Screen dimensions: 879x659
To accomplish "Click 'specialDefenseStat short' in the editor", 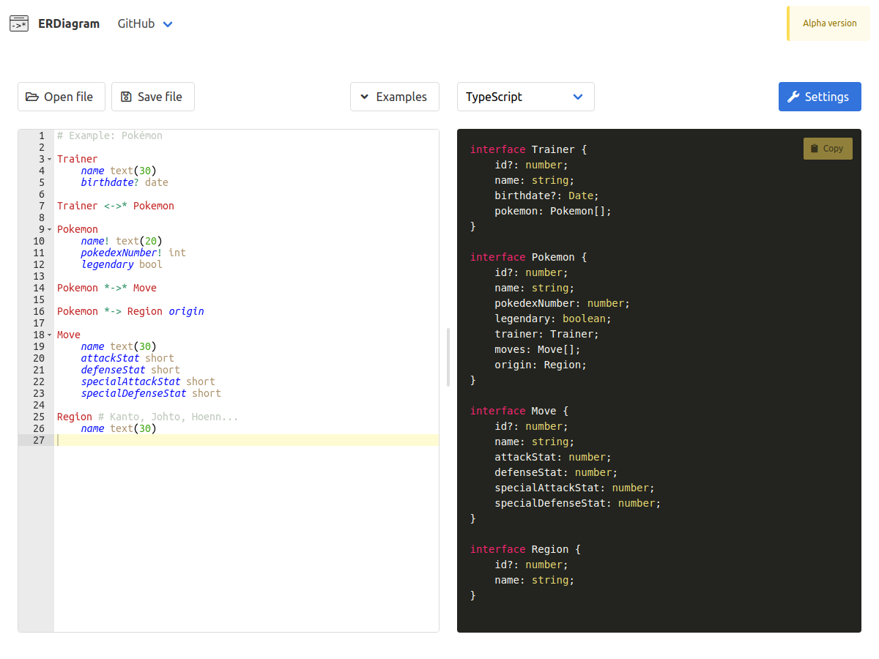I will [151, 393].
